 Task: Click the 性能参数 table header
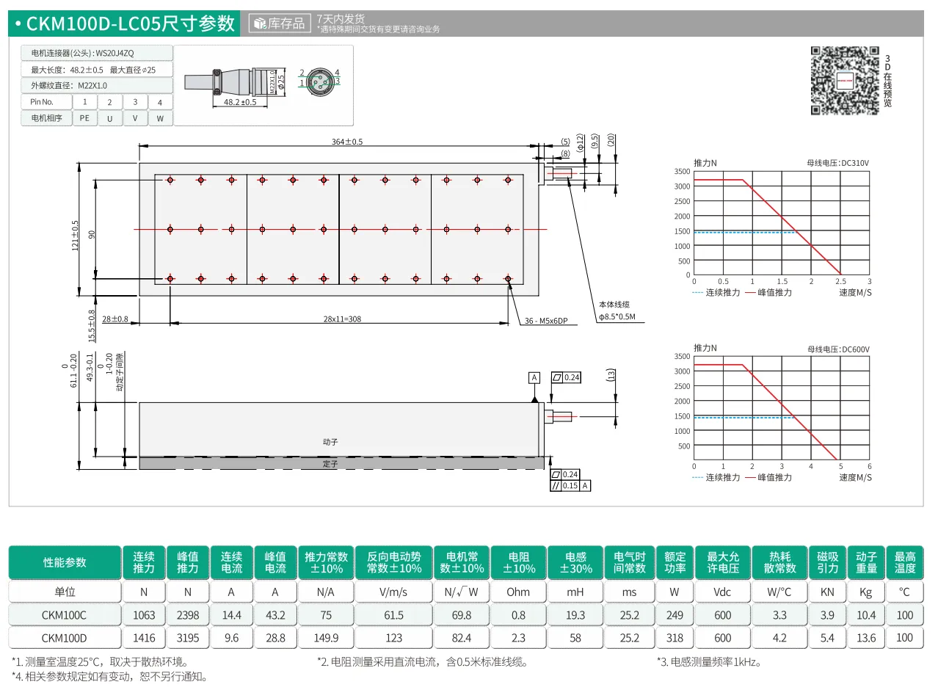point(65,562)
